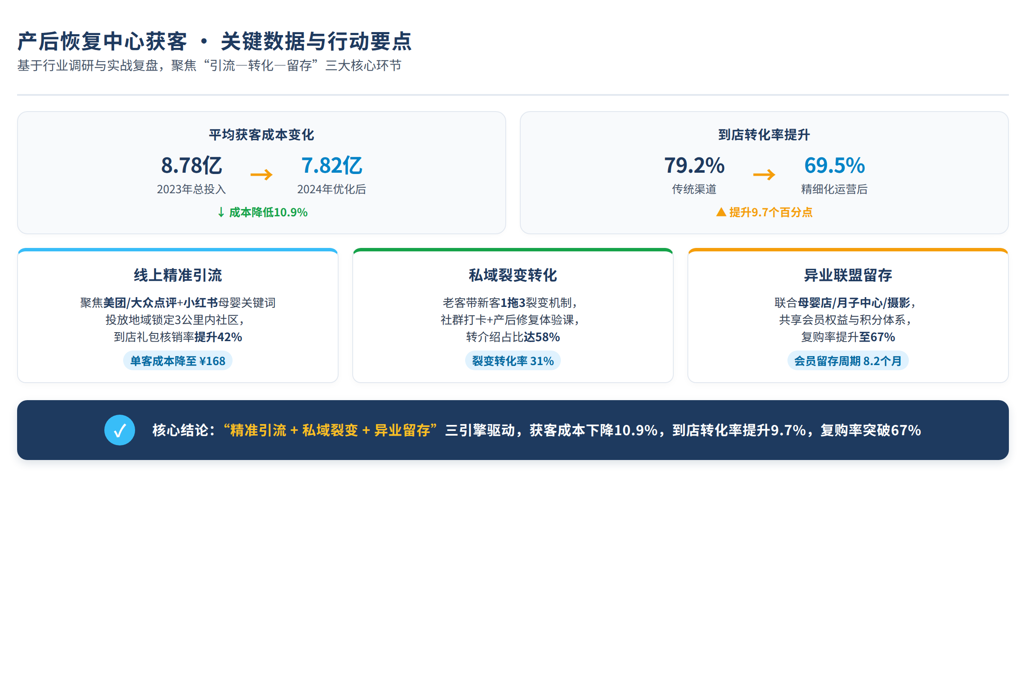Click the 线上精准引流 card title

pyautogui.click(x=177, y=275)
